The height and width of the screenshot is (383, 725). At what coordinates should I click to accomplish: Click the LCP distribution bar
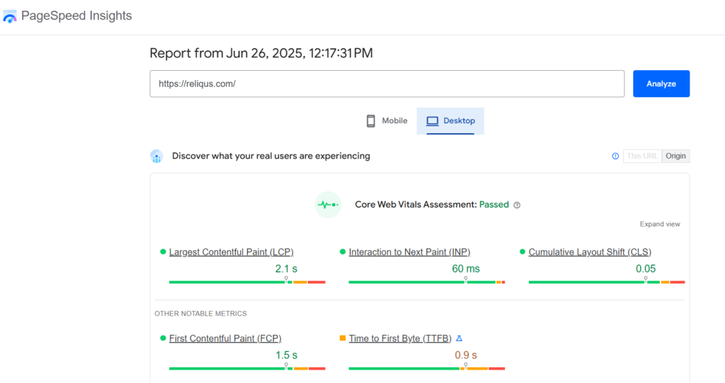(x=247, y=282)
